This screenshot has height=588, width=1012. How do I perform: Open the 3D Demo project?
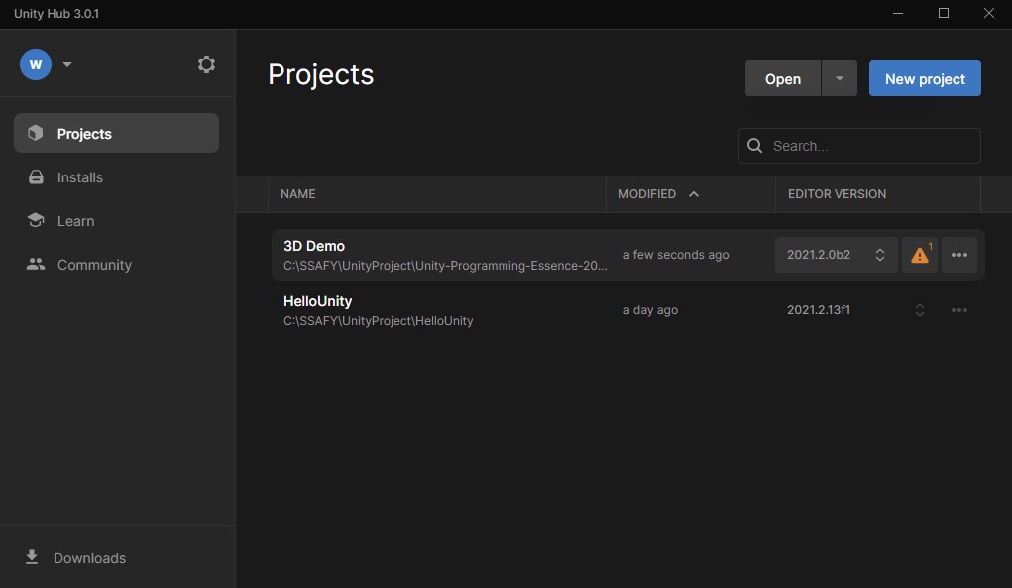(314, 246)
